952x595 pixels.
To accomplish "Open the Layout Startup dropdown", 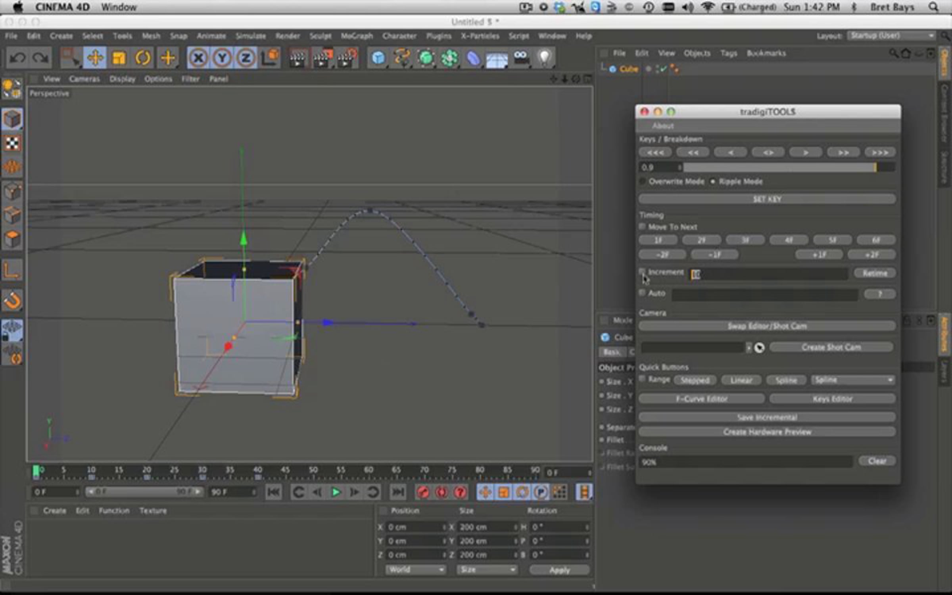I will [x=892, y=36].
